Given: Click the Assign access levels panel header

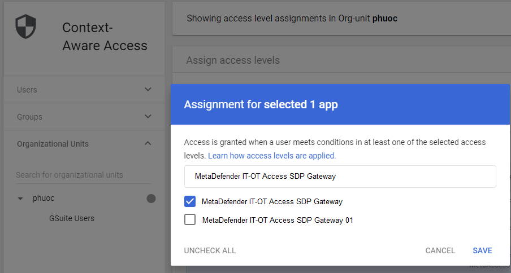Looking at the screenshot, I should (x=233, y=60).
